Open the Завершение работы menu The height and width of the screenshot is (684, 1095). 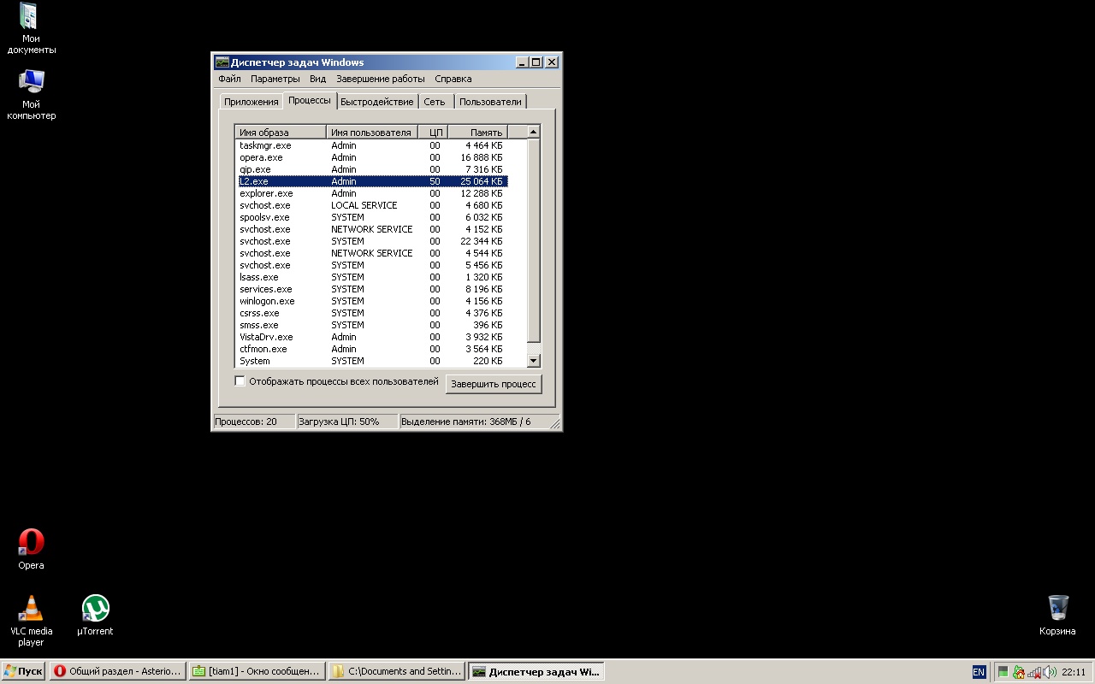coord(380,79)
